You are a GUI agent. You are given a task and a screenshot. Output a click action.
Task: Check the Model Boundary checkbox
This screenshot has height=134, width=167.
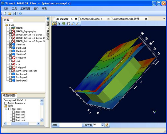[x=6, y=103]
